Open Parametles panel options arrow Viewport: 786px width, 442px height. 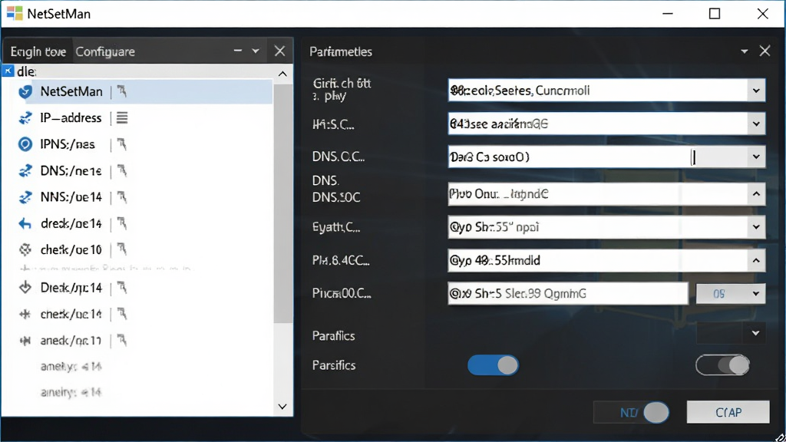click(745, 51)
